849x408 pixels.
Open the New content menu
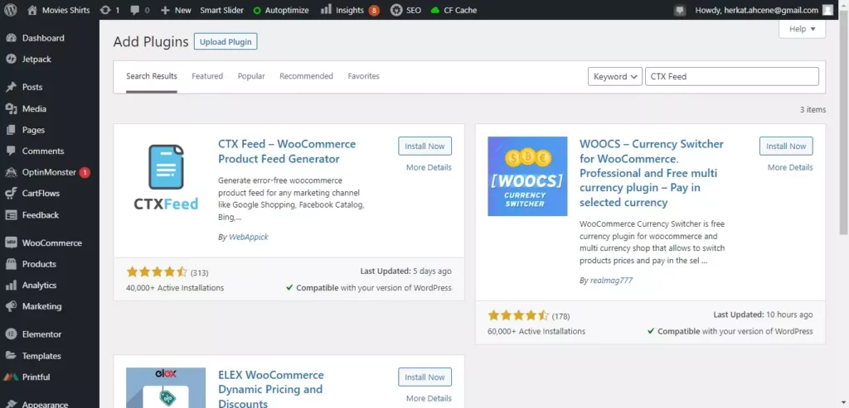(176, 10)
